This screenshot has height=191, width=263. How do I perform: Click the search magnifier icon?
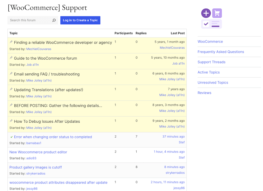(x=54, y=20)
